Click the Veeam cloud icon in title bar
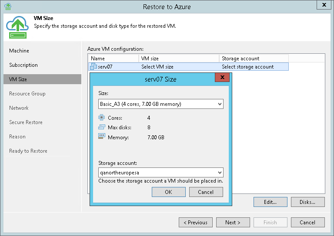The width and height of the screenshot is (334, 236). click(7, 6)
